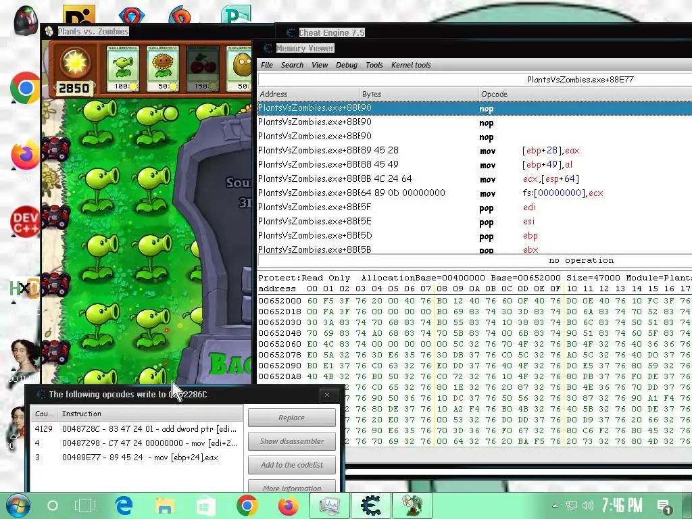692x519 pixels.
Task: Select the mov [ebp+28],eax disassembly row
Action: [x=474, y=151]
